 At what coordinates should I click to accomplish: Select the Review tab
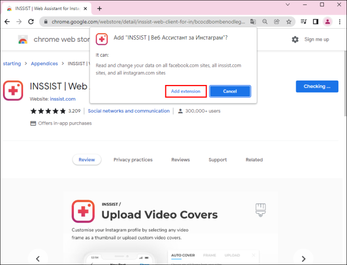pyautogui.click(x=86, y=160)
